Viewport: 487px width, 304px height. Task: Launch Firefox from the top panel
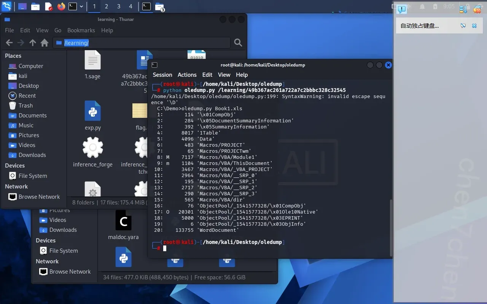61,6
